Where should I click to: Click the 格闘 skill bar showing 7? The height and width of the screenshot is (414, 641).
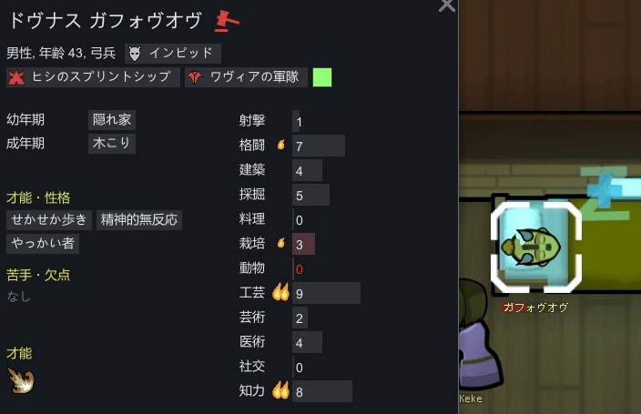[x=319, y=146]
